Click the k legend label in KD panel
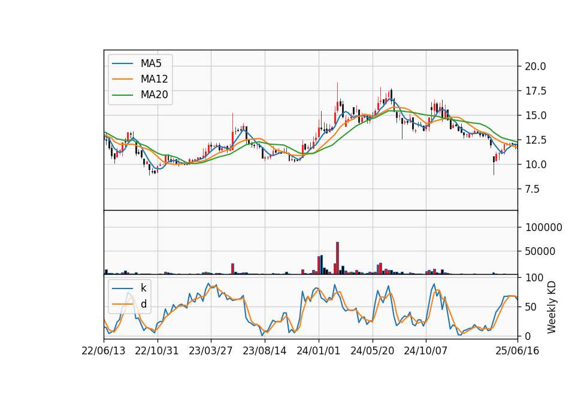This screenshot has width=575, height=413. coord(143,288)
